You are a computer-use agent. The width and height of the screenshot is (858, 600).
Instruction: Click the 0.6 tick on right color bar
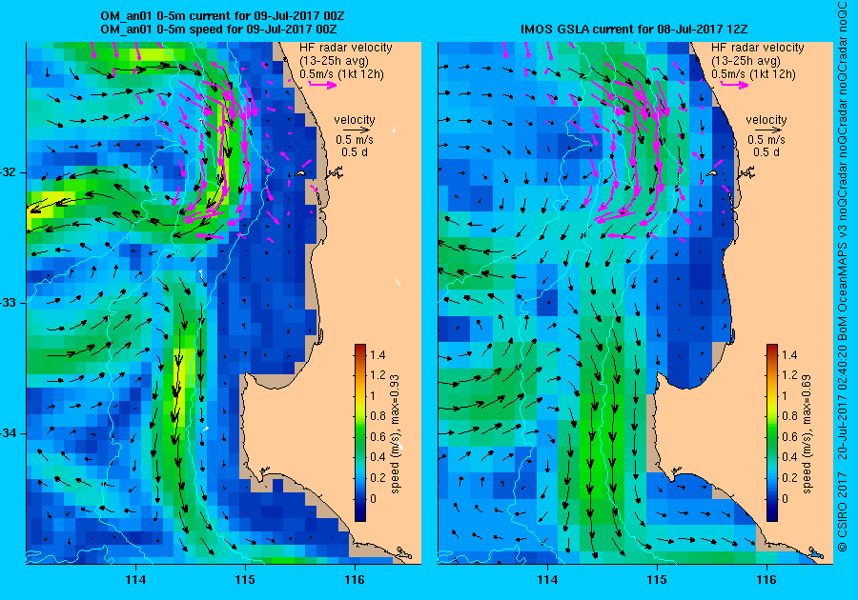pos(789,436)
